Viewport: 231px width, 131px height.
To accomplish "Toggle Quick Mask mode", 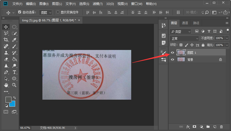I will pos(6,112).
